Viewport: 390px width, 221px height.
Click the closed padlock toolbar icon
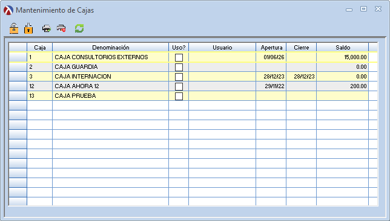click(14, 28)
